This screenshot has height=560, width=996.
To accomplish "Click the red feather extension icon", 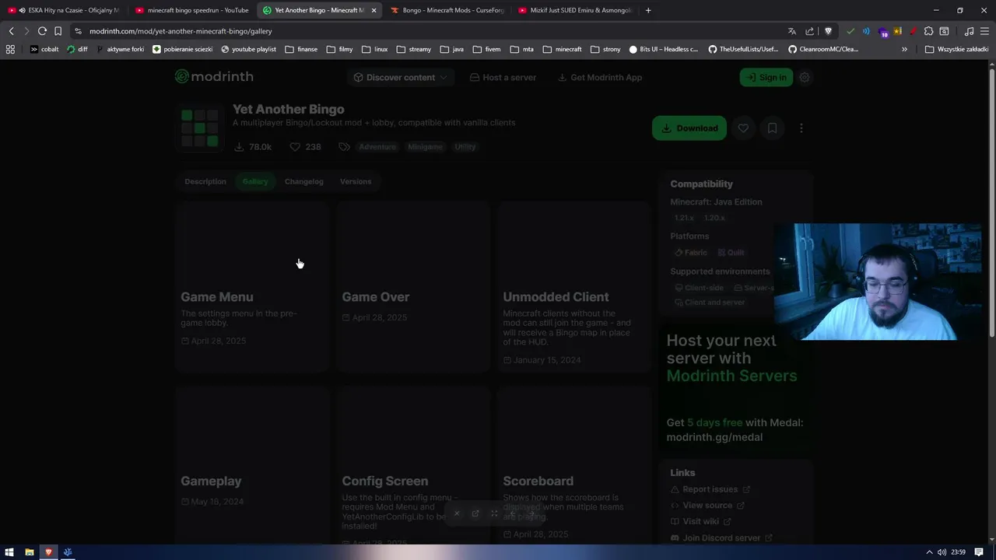I will coord(913,31).
